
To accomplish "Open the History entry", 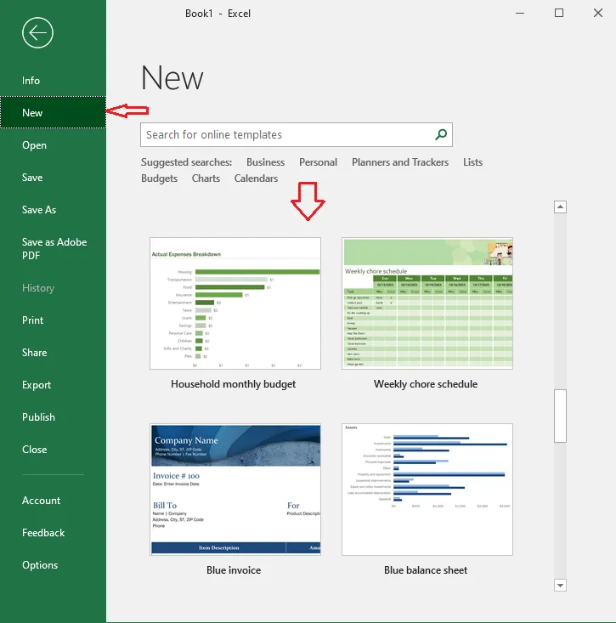I will [x=53, y=288].
